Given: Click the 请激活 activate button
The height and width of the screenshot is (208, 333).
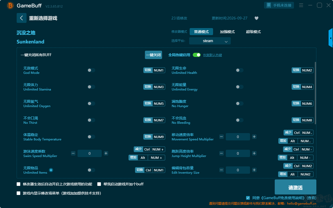Looking at the screenshot, I should pyautogui.click(x=296, y=187).
